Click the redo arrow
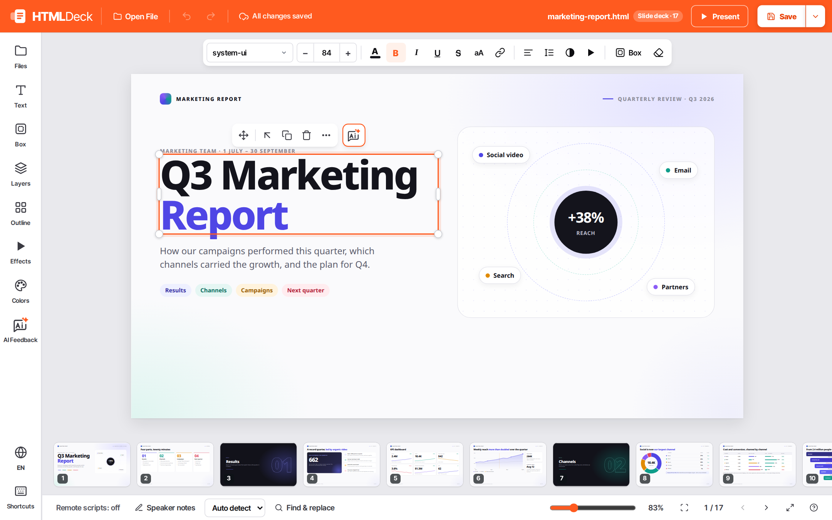The height and width of the screenshot is (520, 832). [x=211, y=16]
